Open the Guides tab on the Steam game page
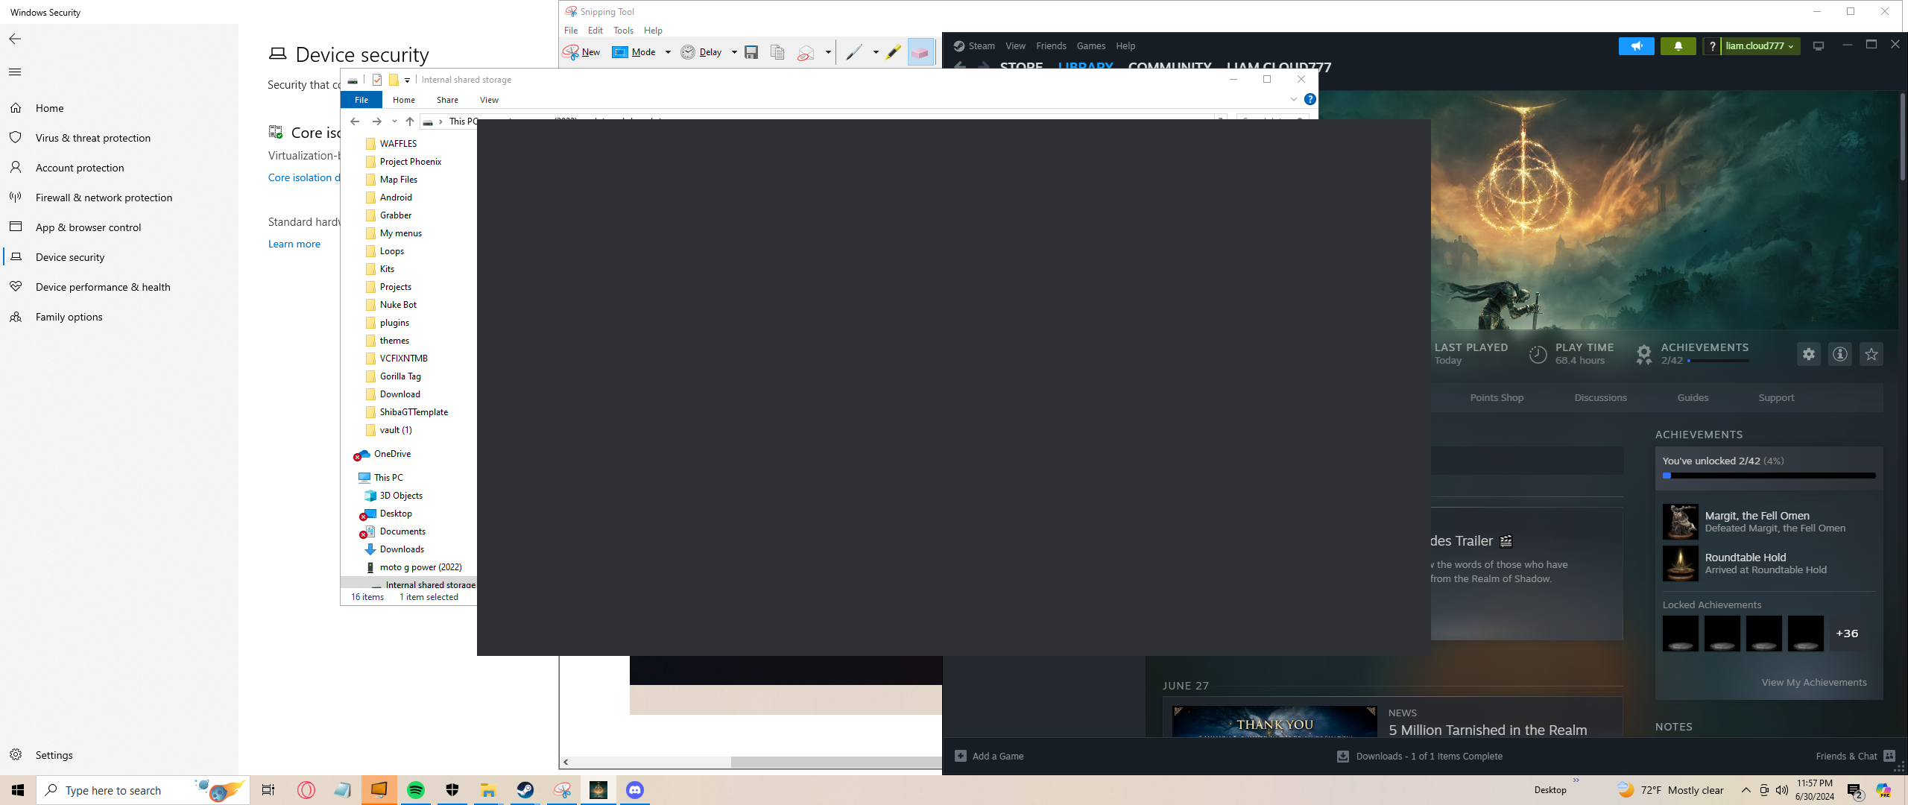Image resolution: width=1908 pixels, height=805 pixels. click(x=1693, y=398)
